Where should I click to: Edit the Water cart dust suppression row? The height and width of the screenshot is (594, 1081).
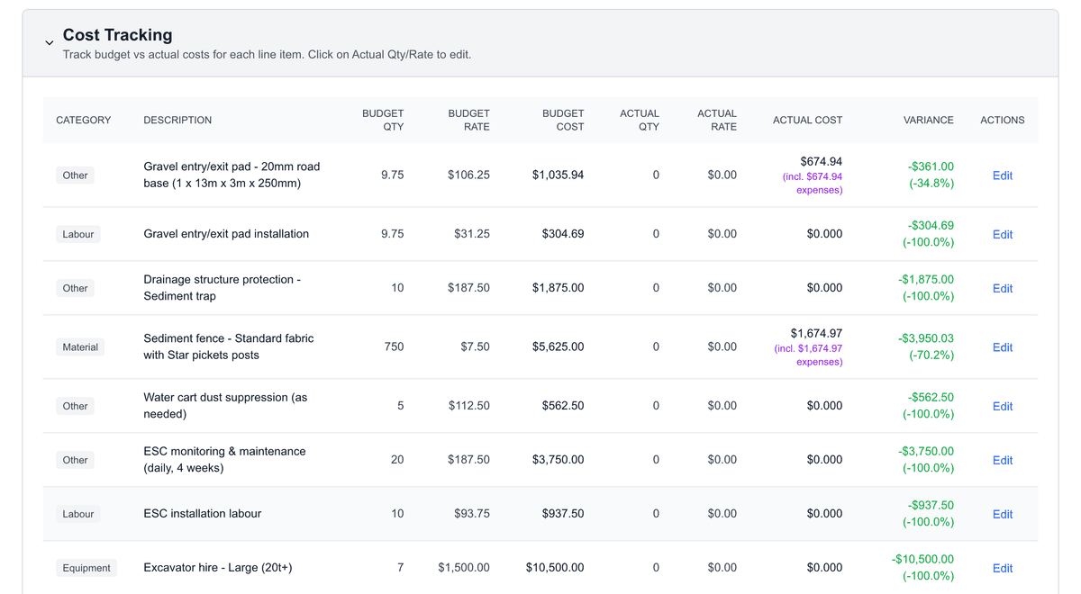[x=1002, y=406]
